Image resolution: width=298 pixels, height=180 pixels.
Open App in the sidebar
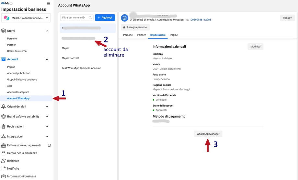coord(9,86)
